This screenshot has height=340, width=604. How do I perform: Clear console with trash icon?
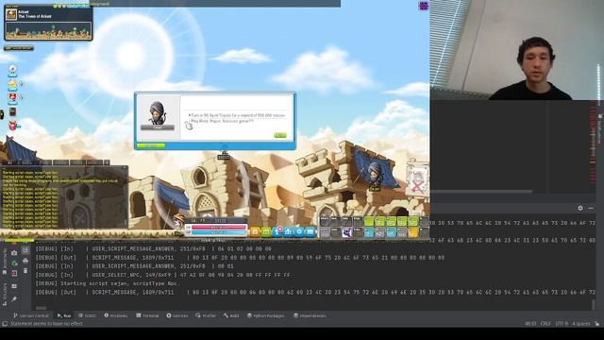[x=25, y=271]
